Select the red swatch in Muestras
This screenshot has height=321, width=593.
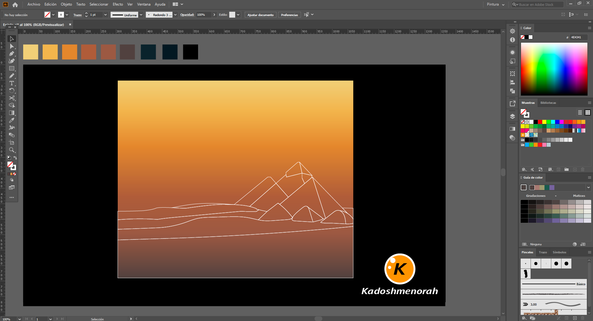point(540,122)
